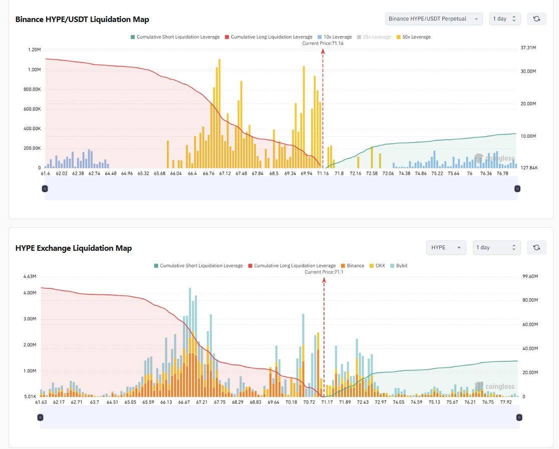The width and height of the screenshot is (559, 449).
Task: Click the 800.00K axis label
Action: point(32,90)
